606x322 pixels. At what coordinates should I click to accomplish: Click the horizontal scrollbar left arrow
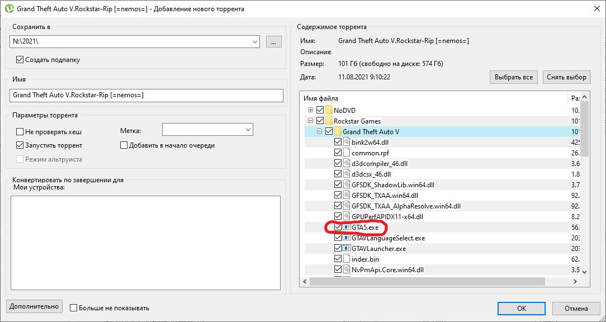click(305, 281)
